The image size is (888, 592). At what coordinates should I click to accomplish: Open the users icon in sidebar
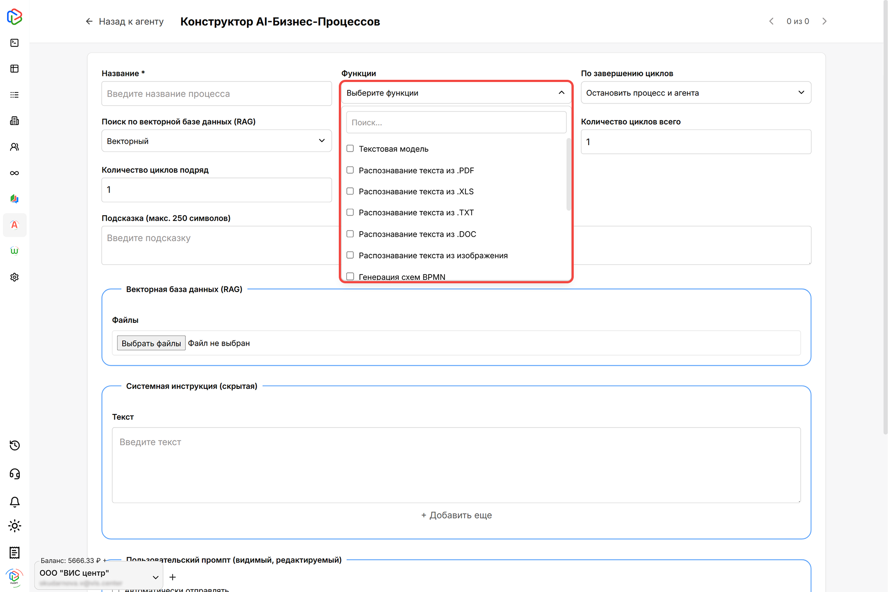[x=14, y=147]
